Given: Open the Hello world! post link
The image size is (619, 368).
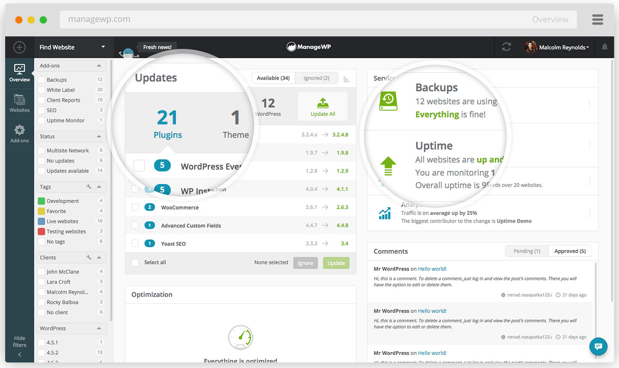Looking at the screenshot, I should [x=432, y=269].
